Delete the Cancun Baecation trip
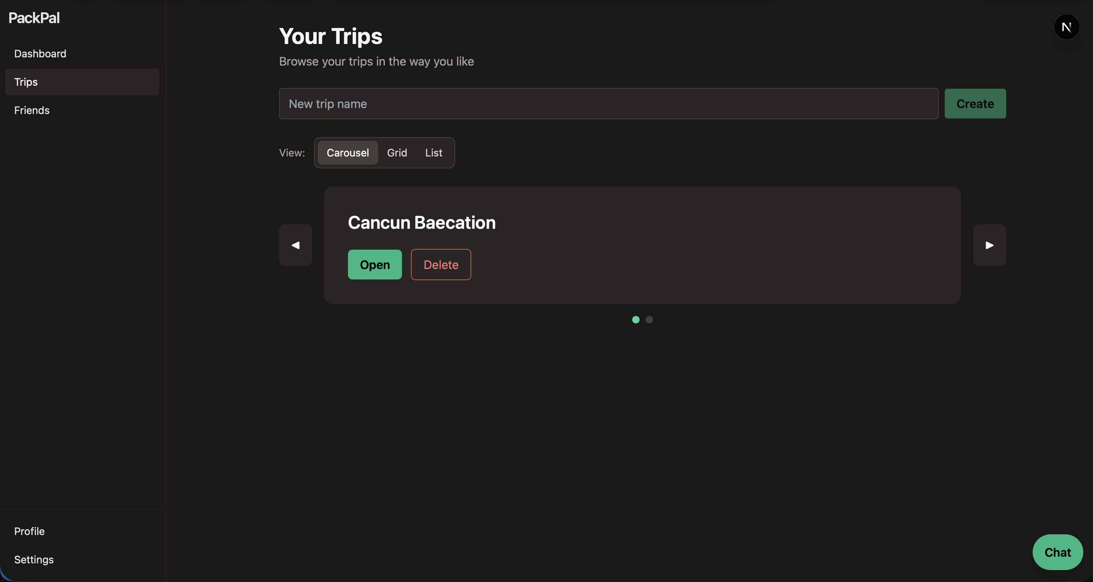The width and height of the screenshot is (1093, 582). point(440,265)
